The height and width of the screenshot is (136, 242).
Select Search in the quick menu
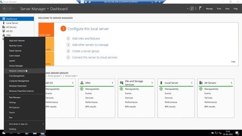(x=25, y=113)
